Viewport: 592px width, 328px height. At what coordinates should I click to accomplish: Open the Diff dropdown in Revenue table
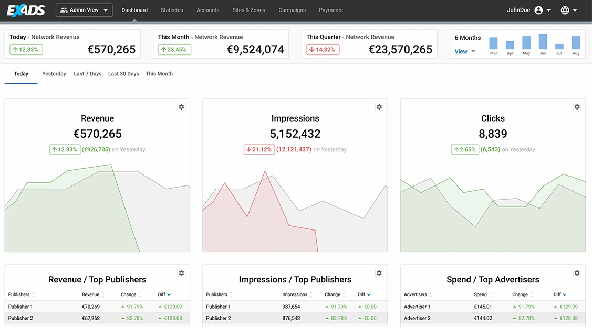[164, 294]
